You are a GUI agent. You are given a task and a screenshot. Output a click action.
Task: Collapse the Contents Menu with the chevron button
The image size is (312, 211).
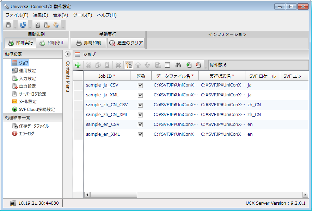tap(68, 54)
